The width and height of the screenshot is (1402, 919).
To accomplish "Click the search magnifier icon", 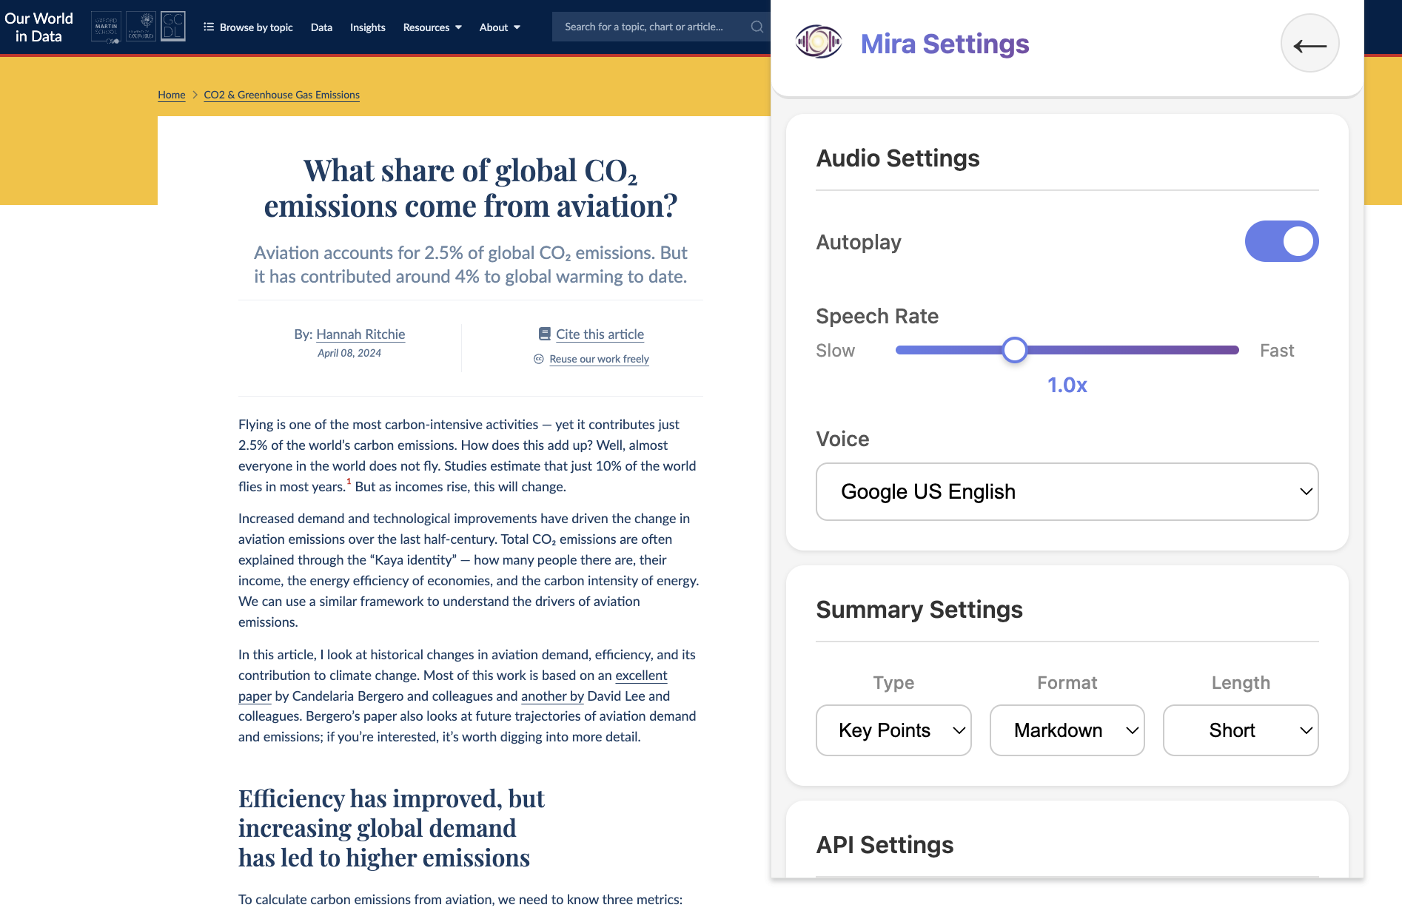I will point(757,27).
